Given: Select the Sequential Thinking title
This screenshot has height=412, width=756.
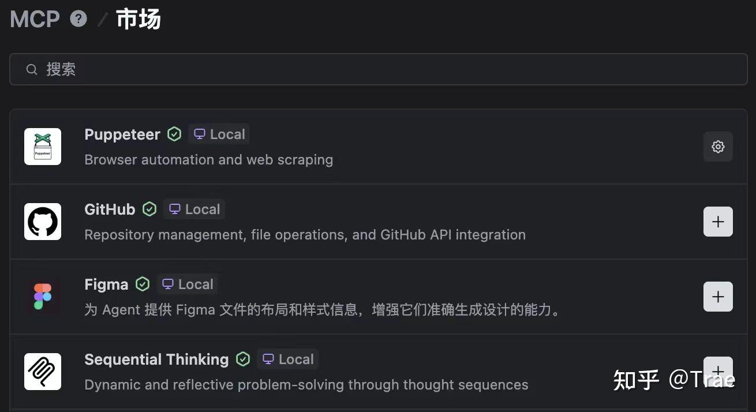Looking at the screenshot, I should click(156, 359).
